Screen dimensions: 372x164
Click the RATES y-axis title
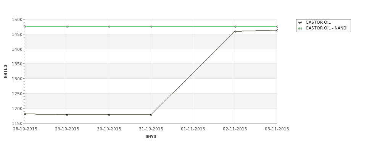5,71
